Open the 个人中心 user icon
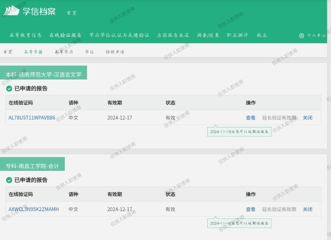The height and width of the screenshot is (240, 331). click(301, 36)
